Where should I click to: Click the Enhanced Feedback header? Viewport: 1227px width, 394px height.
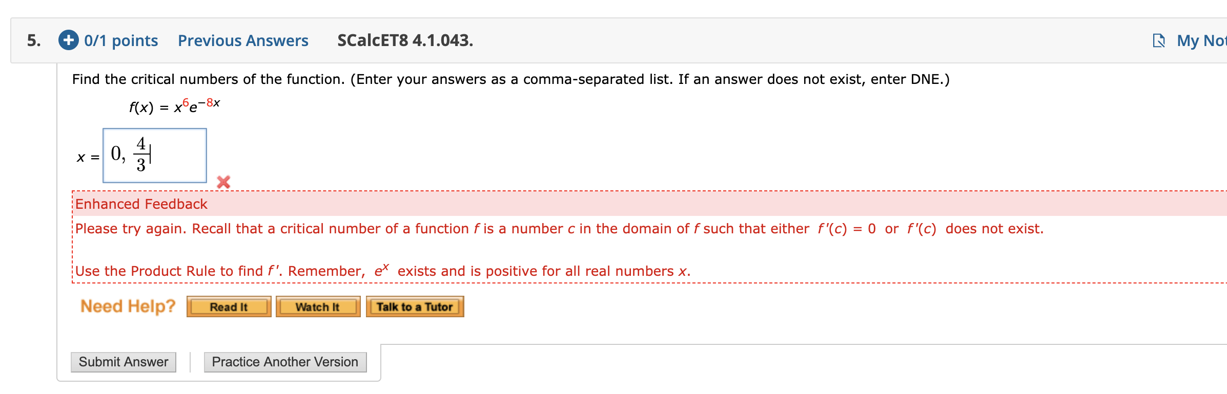click(x=141, y=204)
